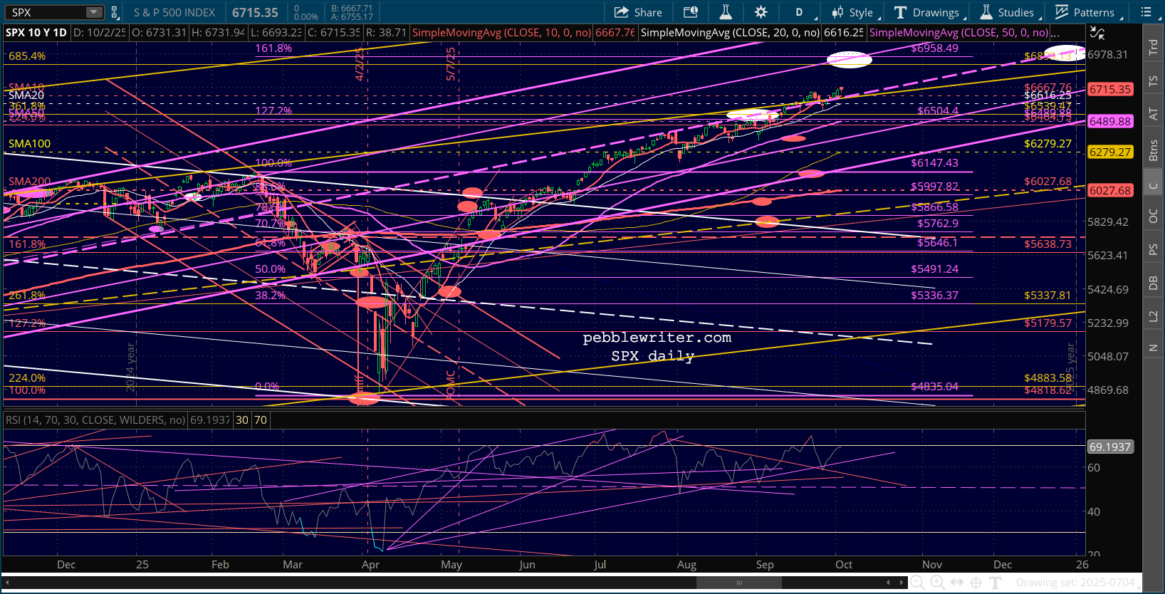The height and width of the screenshot is (594, 1165).
Task: Open the chart info card icon
Action: pos(691,12)
